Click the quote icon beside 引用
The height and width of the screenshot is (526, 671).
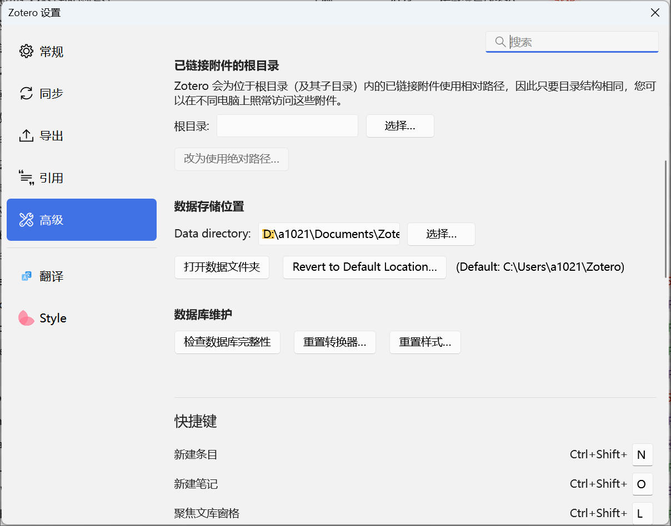tap(26, 178)
